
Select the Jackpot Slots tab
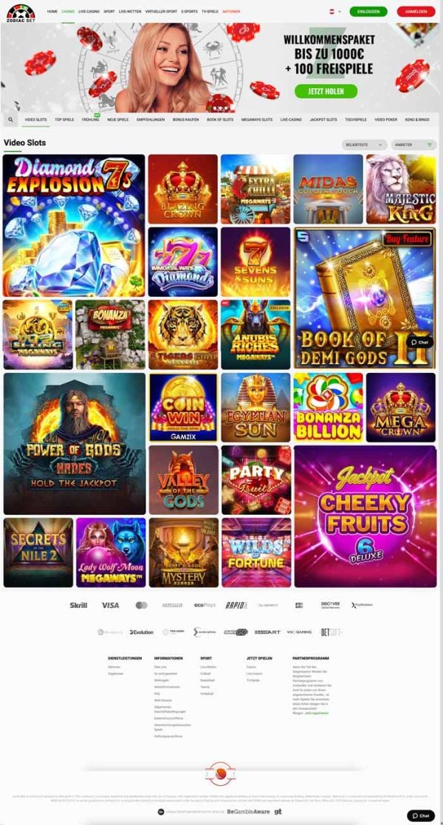[323, 120]
